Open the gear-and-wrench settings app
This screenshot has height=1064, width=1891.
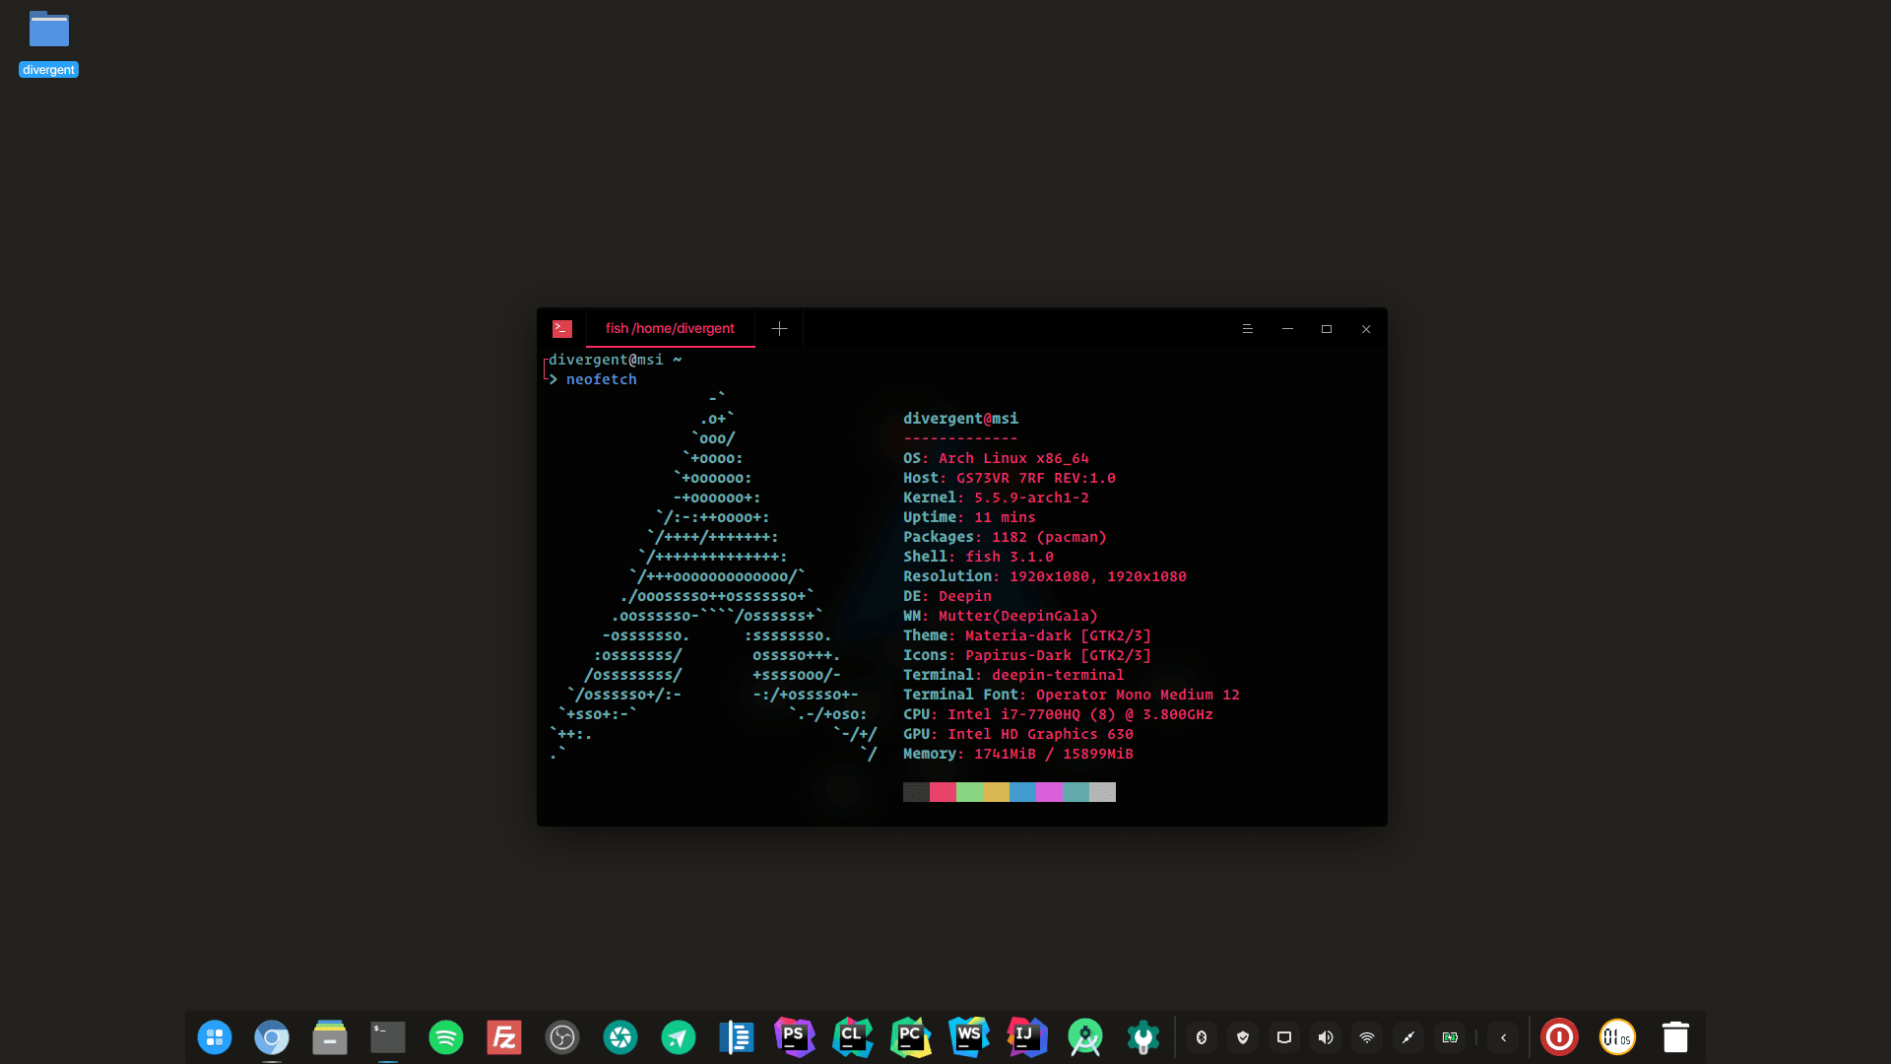tap(1143, 1037)
